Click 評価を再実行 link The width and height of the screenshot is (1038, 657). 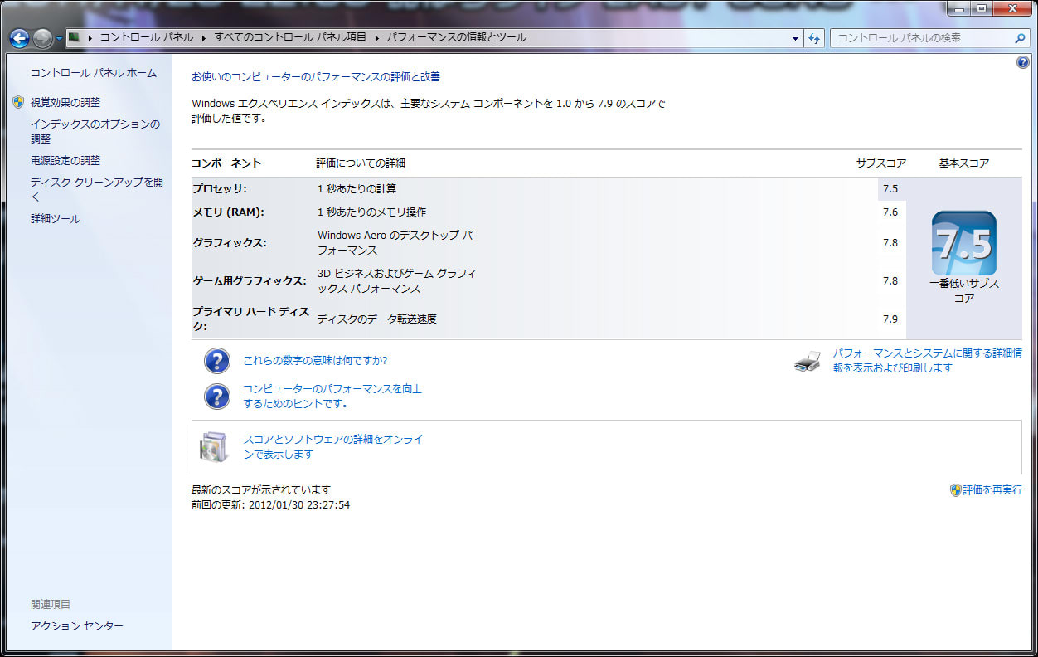(x=992, y=490)
